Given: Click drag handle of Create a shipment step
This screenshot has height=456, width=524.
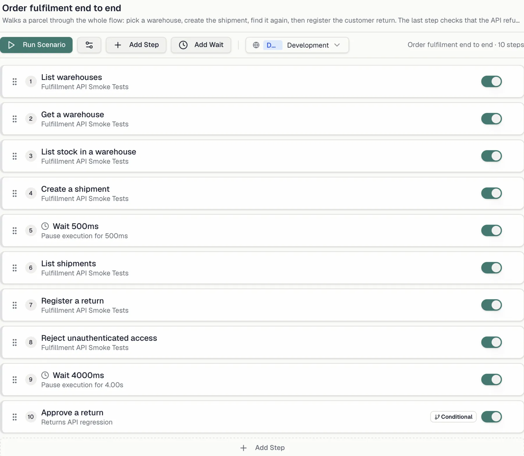Looking at the screenshot, I should (15, 193).
